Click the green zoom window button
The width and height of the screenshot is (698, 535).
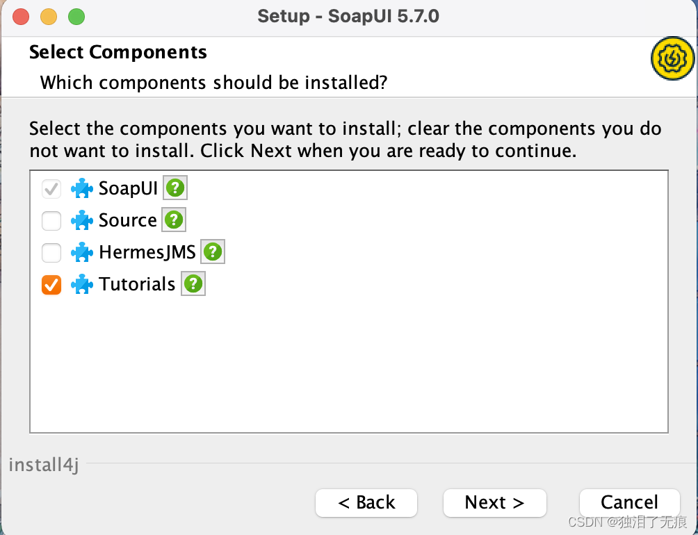tap(76, 16)
